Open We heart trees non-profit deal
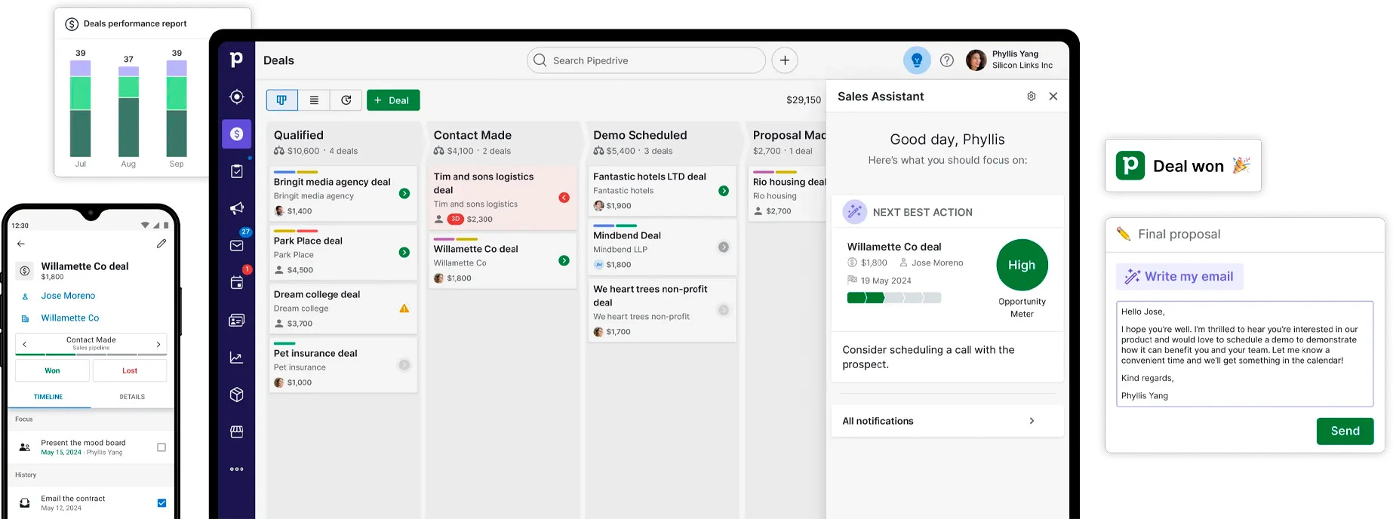 pos(662,310)
